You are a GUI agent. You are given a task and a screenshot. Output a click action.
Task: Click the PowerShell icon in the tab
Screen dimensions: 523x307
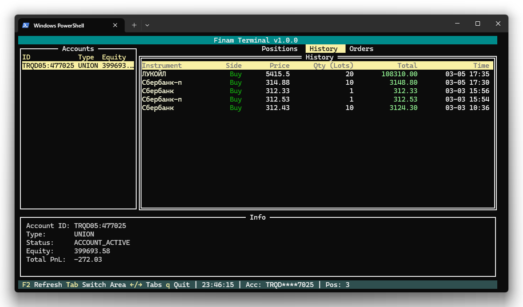point(26,25)
